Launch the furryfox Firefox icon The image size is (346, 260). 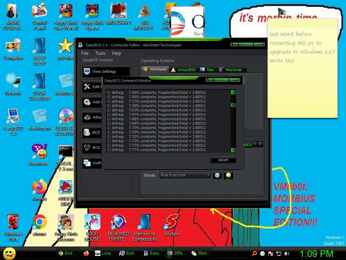[x=39, y=190]
